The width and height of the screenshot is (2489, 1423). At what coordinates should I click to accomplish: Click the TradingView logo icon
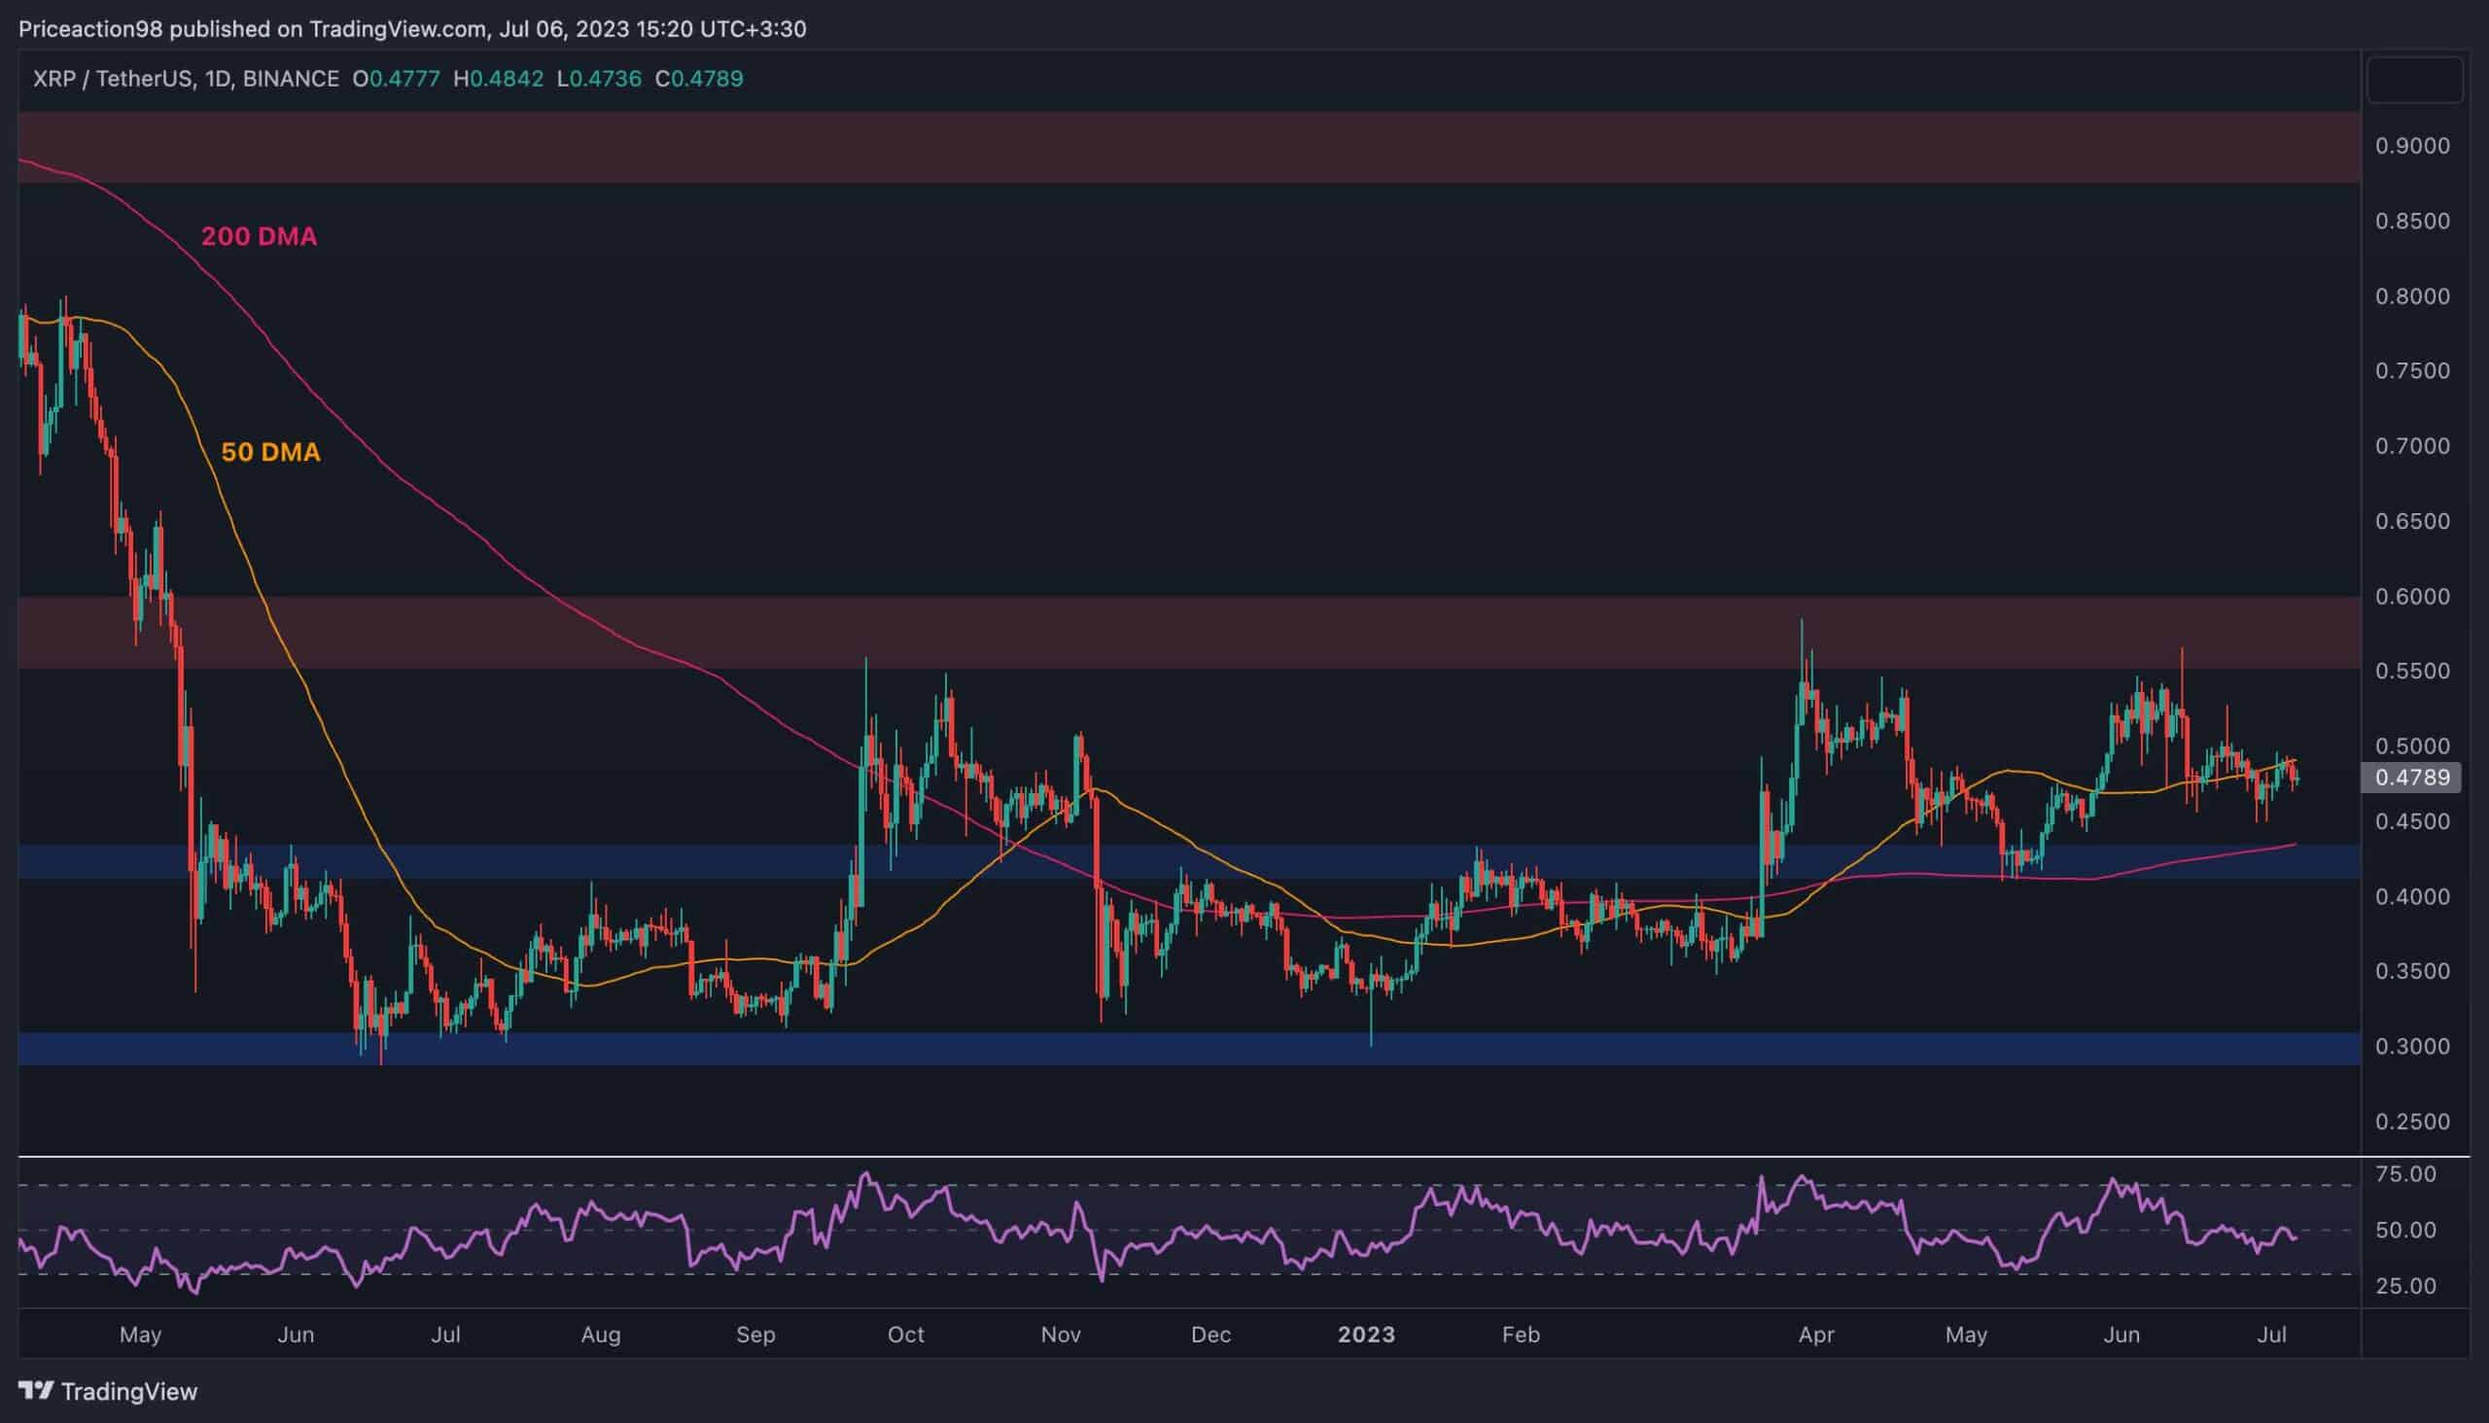(36, 1390)
